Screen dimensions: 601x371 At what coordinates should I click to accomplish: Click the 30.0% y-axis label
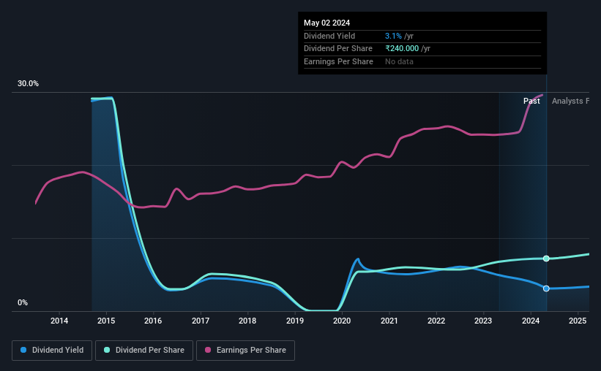coord(28,84)
